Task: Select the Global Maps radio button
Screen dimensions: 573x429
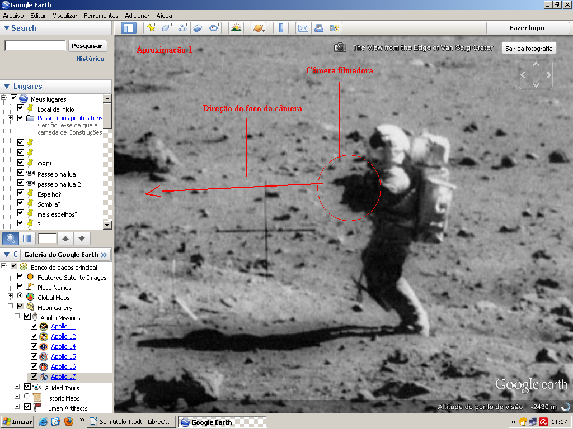Action: (x=20, y=295)
